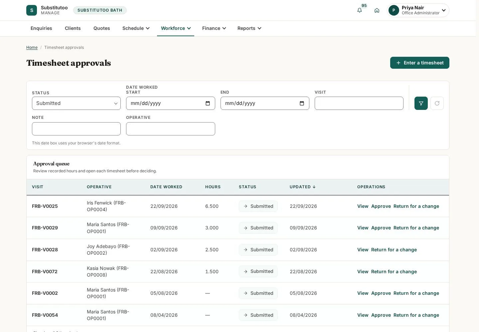Apply filters with the funnel button

tap(421, 103)
